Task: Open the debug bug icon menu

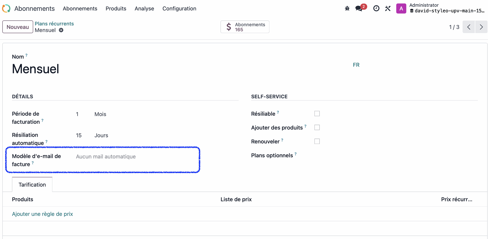Action: pyautogui.click(x=347, y=8)
